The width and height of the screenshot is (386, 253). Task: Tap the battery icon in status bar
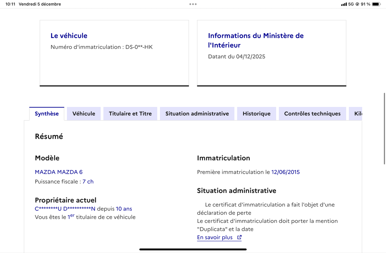pyautogui.click(x=376, y=4)
